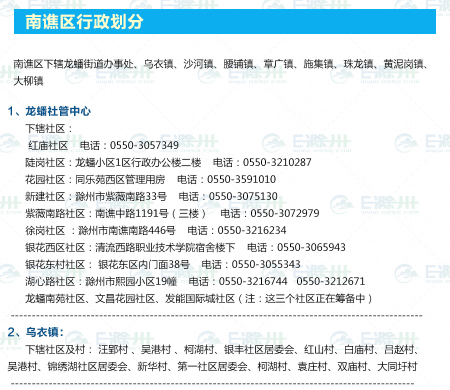Screen dimensions: 450x390
Task: Click 大同圩村 at the list end
Action: [x=397, y=366]
